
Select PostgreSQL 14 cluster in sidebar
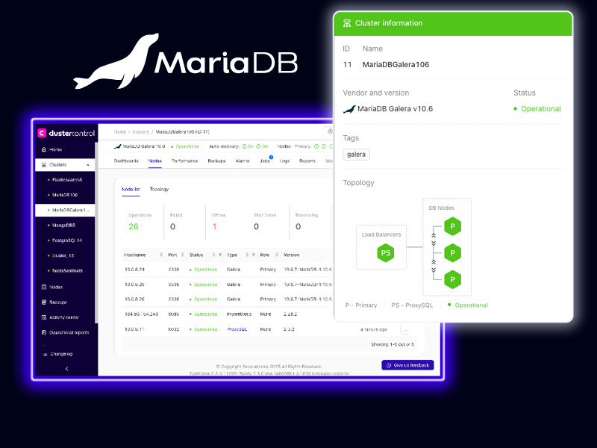click(x=68, y=240)
